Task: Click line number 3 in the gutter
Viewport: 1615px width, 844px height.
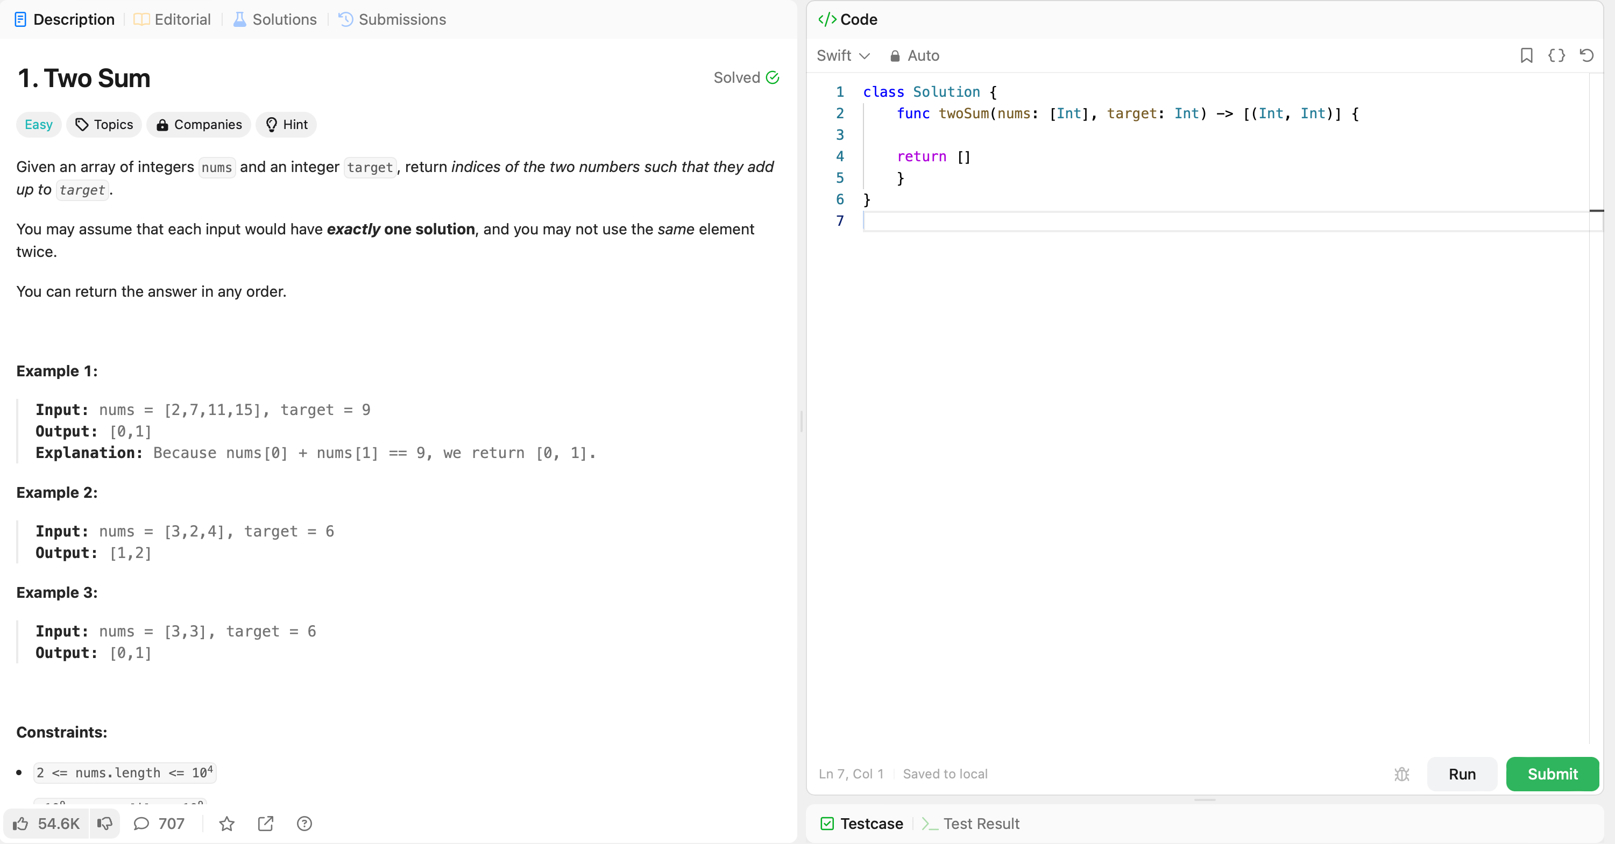Action: click(840, 135)
